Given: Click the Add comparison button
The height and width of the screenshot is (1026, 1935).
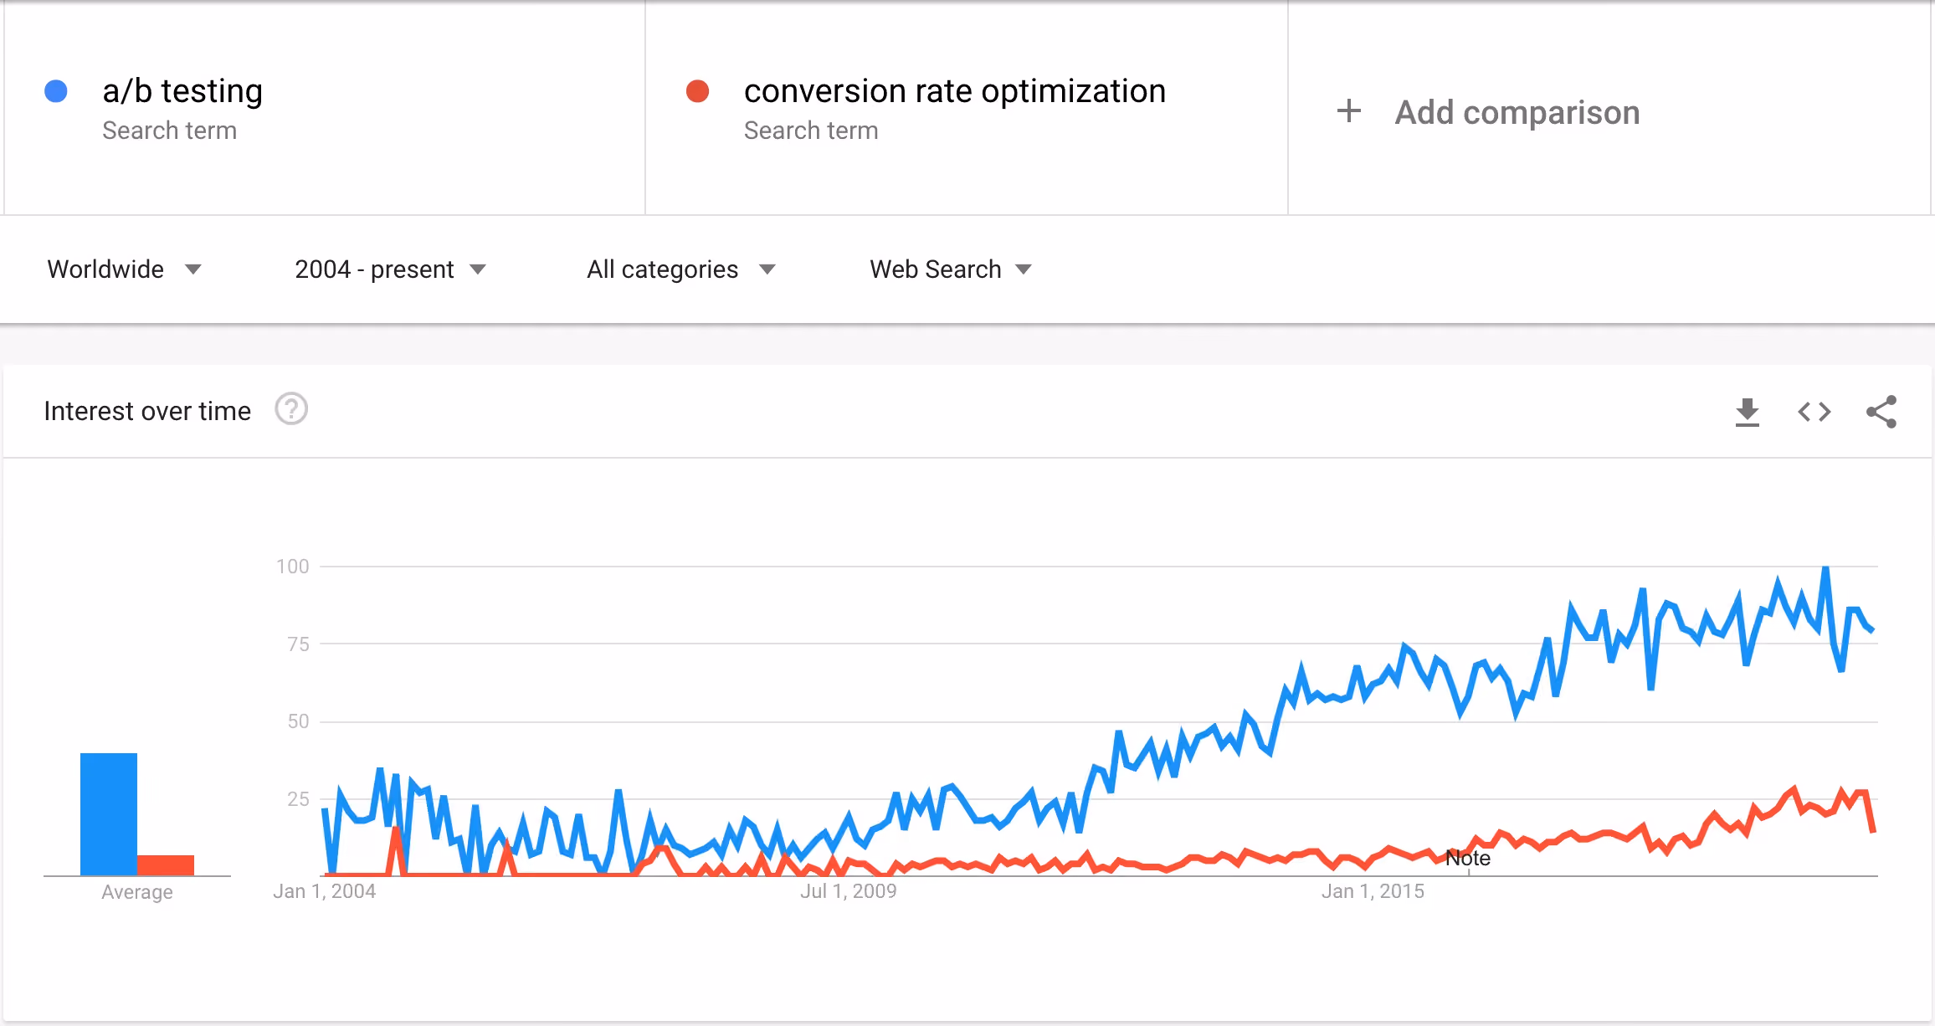Looking at the screenshot, I should point(1488,111).
